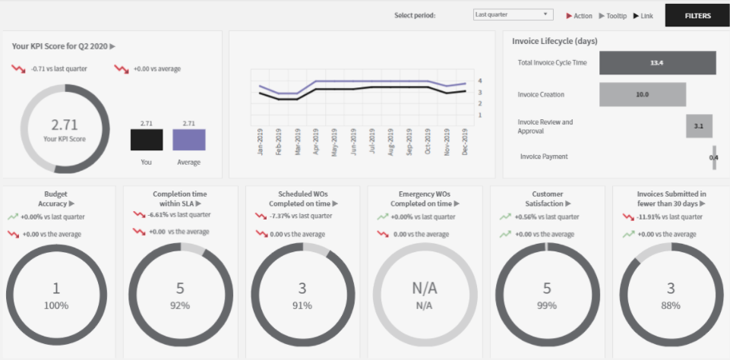Click the Select period label
The height and width of the screenshot is (360, 730).
tap(415, 15)
